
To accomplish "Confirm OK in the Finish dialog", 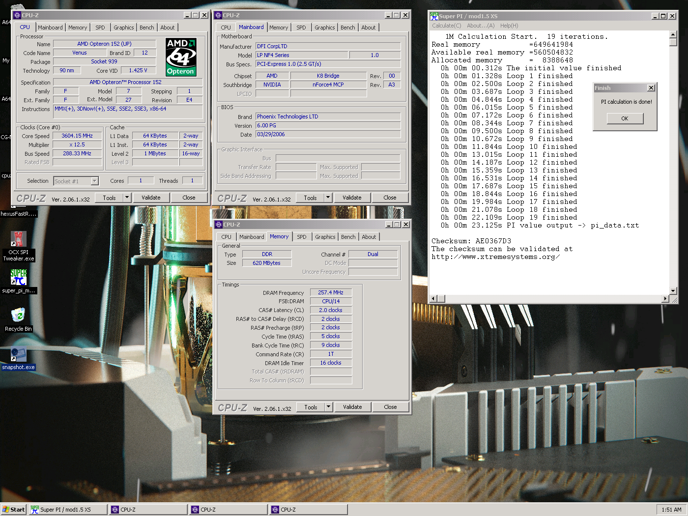I will pos(625,118).
